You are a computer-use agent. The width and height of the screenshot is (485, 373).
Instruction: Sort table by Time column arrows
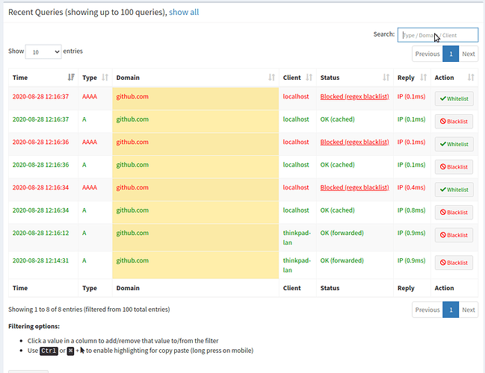[71, 78]
